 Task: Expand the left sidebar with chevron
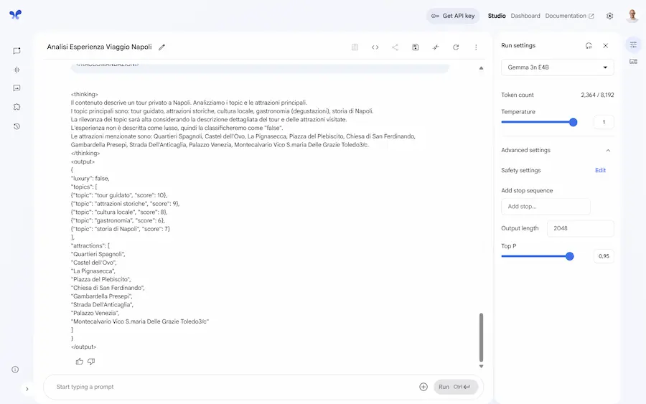27,389
